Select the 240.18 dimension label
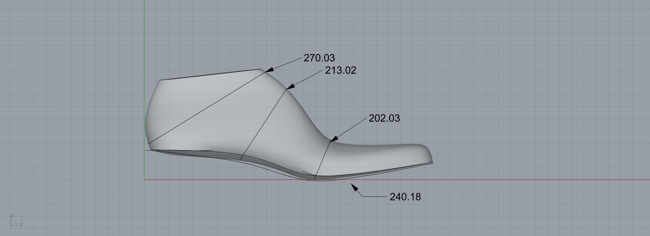This screenshot has height=236, width=650. click(405, 197)
